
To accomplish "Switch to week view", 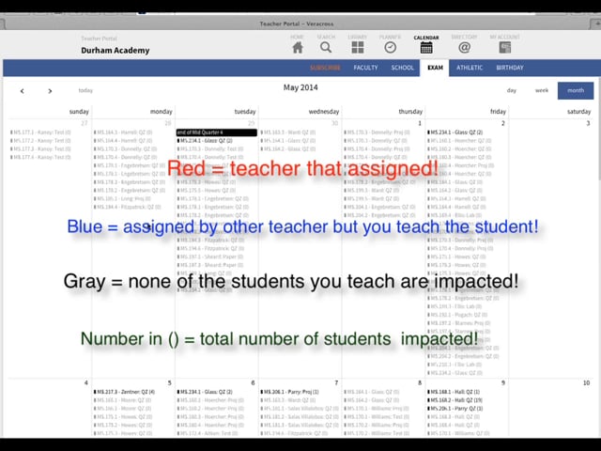I will pyautogui.click(x=542, y=90).
